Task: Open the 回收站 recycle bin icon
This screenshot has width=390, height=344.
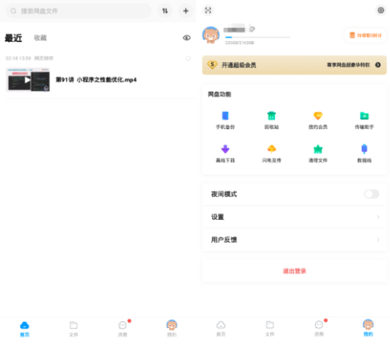Action: (x=272, y=116)
